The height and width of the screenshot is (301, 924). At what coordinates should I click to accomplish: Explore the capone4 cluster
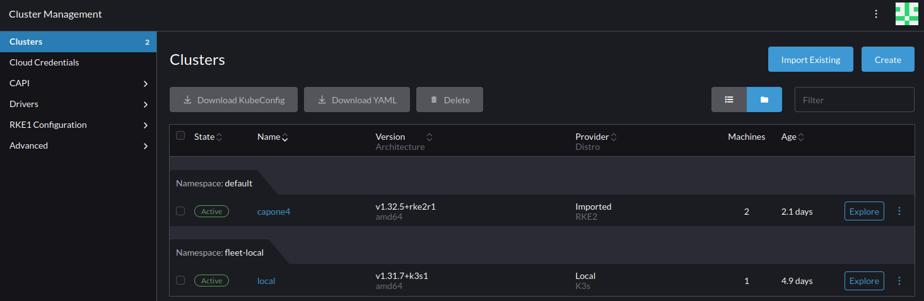click(x=864, y=211)
